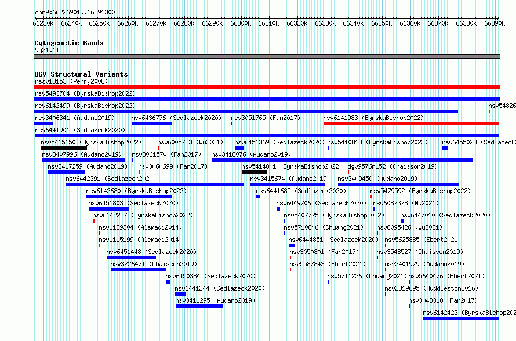Image resolution: width=516 pixels, height=341 pixels.
Task: Click the Cytogenetic Bands track title
Action: coord(69,43)
